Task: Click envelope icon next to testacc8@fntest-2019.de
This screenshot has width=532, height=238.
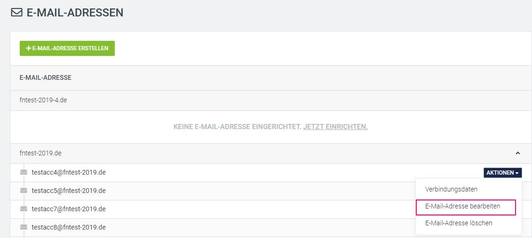Action: (24, 227)
